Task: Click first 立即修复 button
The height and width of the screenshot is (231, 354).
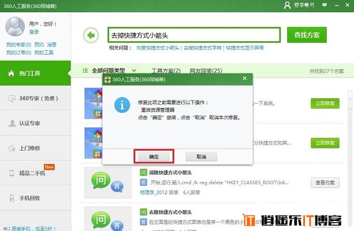Action: [325, 103]
